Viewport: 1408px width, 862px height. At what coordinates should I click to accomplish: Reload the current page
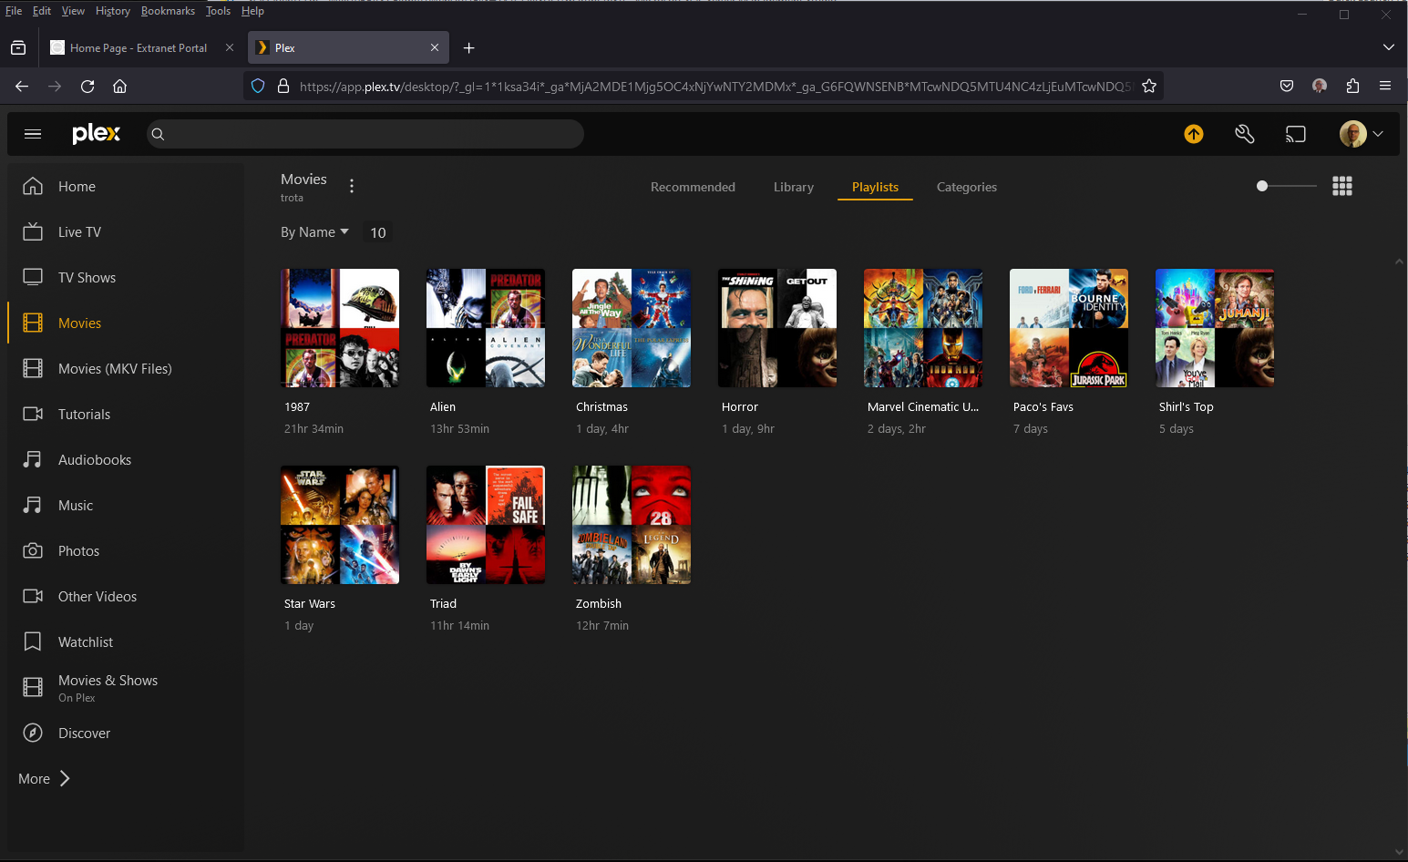(87, 87)
